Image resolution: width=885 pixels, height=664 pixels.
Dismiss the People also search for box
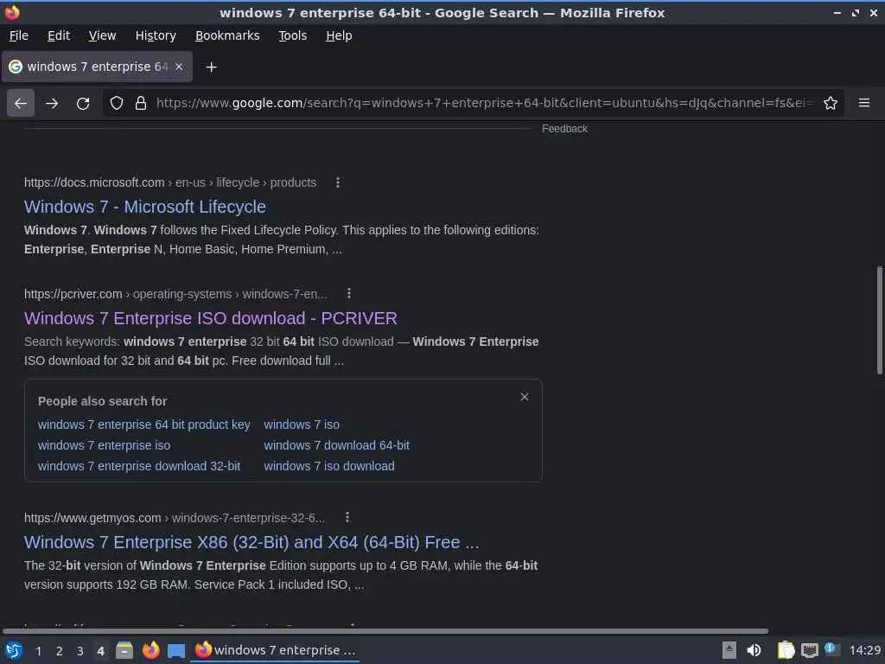525,397
